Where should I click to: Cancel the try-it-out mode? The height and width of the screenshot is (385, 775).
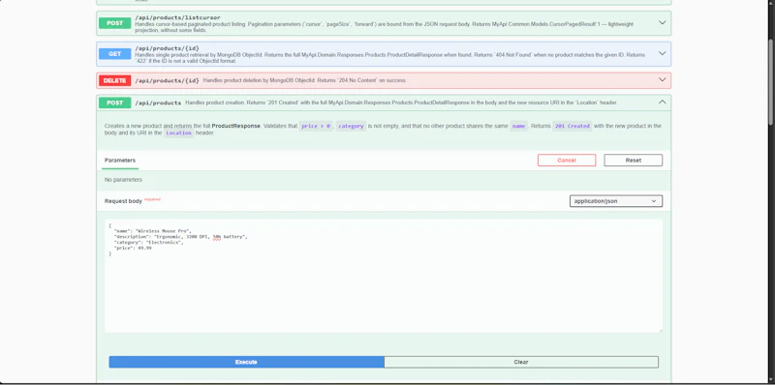pyautogui.click(x=567, y=160)
